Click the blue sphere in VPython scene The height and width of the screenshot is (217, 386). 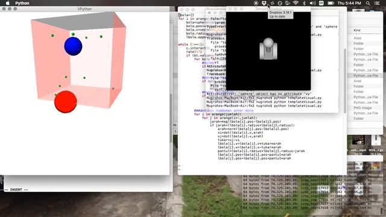click(x=73, y=46)
